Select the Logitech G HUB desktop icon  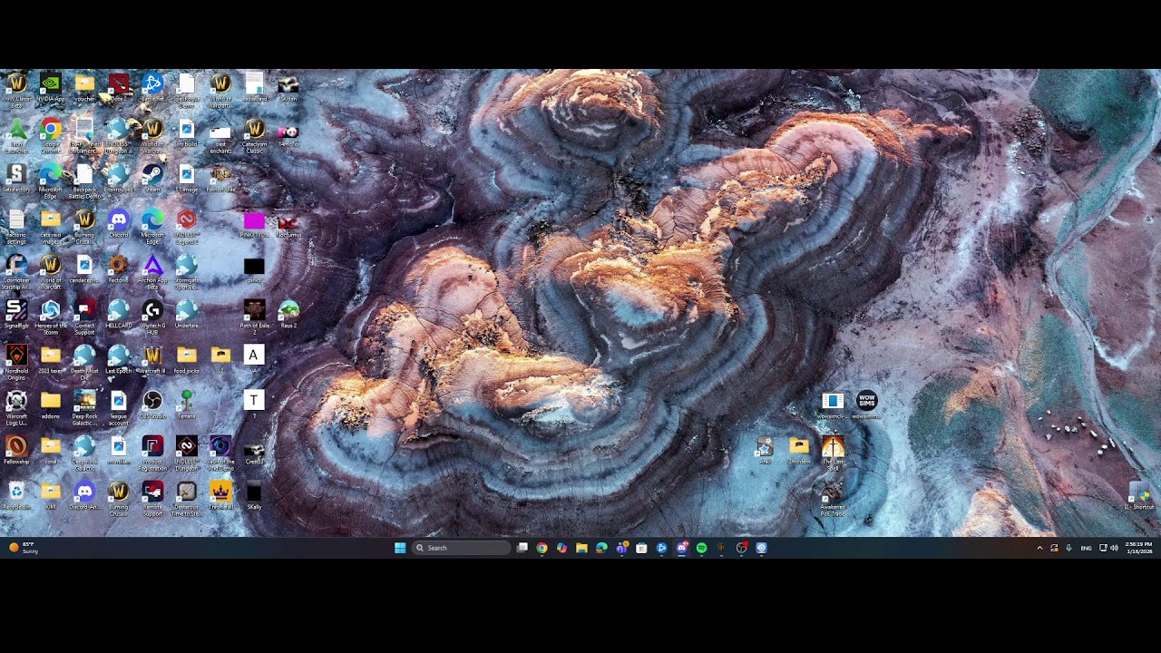[152, 317]
